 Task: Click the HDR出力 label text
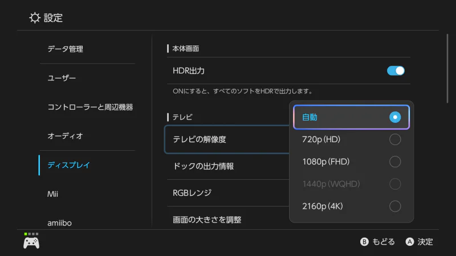(189, 71)
